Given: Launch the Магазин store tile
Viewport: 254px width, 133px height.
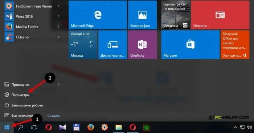Looking at the screenshot, I should click(190, 45).
